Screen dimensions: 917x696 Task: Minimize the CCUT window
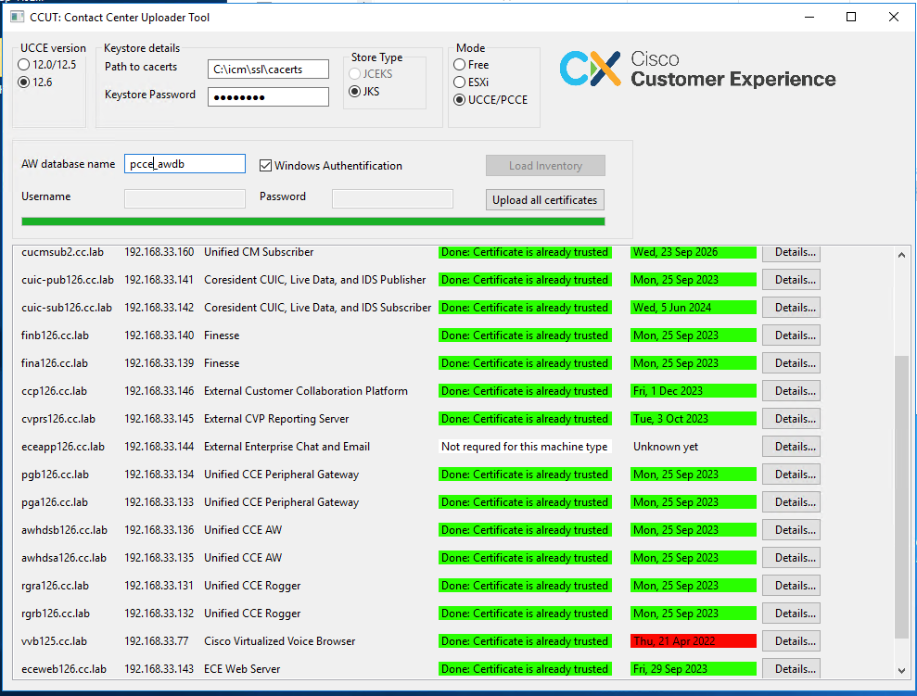(809, 17)
